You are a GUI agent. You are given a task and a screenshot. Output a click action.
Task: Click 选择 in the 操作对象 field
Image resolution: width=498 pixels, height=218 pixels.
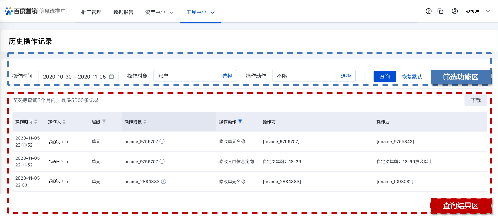click(x=227, y=76)
